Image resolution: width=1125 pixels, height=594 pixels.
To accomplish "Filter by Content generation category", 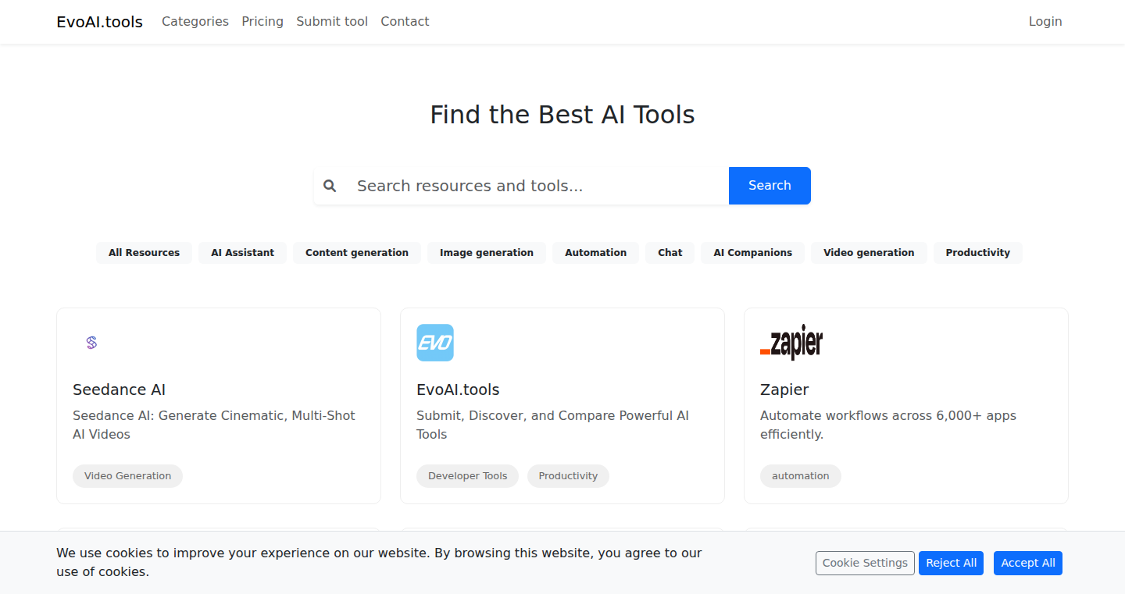I will 357,253.
